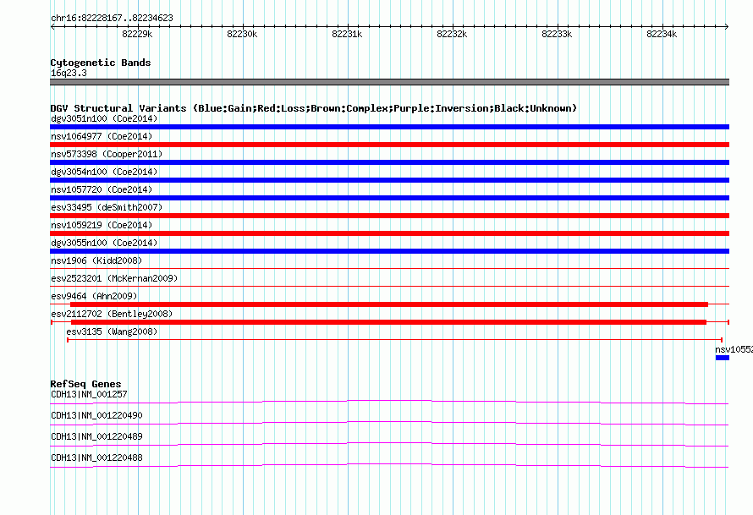Click the esv2523201 (McKernan2009) label
Screen dimensions: 753x515
pyautogui.click(x=114, y=278)
